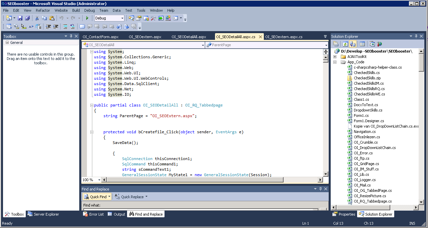Click the Increase Line Indent icon
The width and height of the screenshot is (428, 228).
pos(56,26)
